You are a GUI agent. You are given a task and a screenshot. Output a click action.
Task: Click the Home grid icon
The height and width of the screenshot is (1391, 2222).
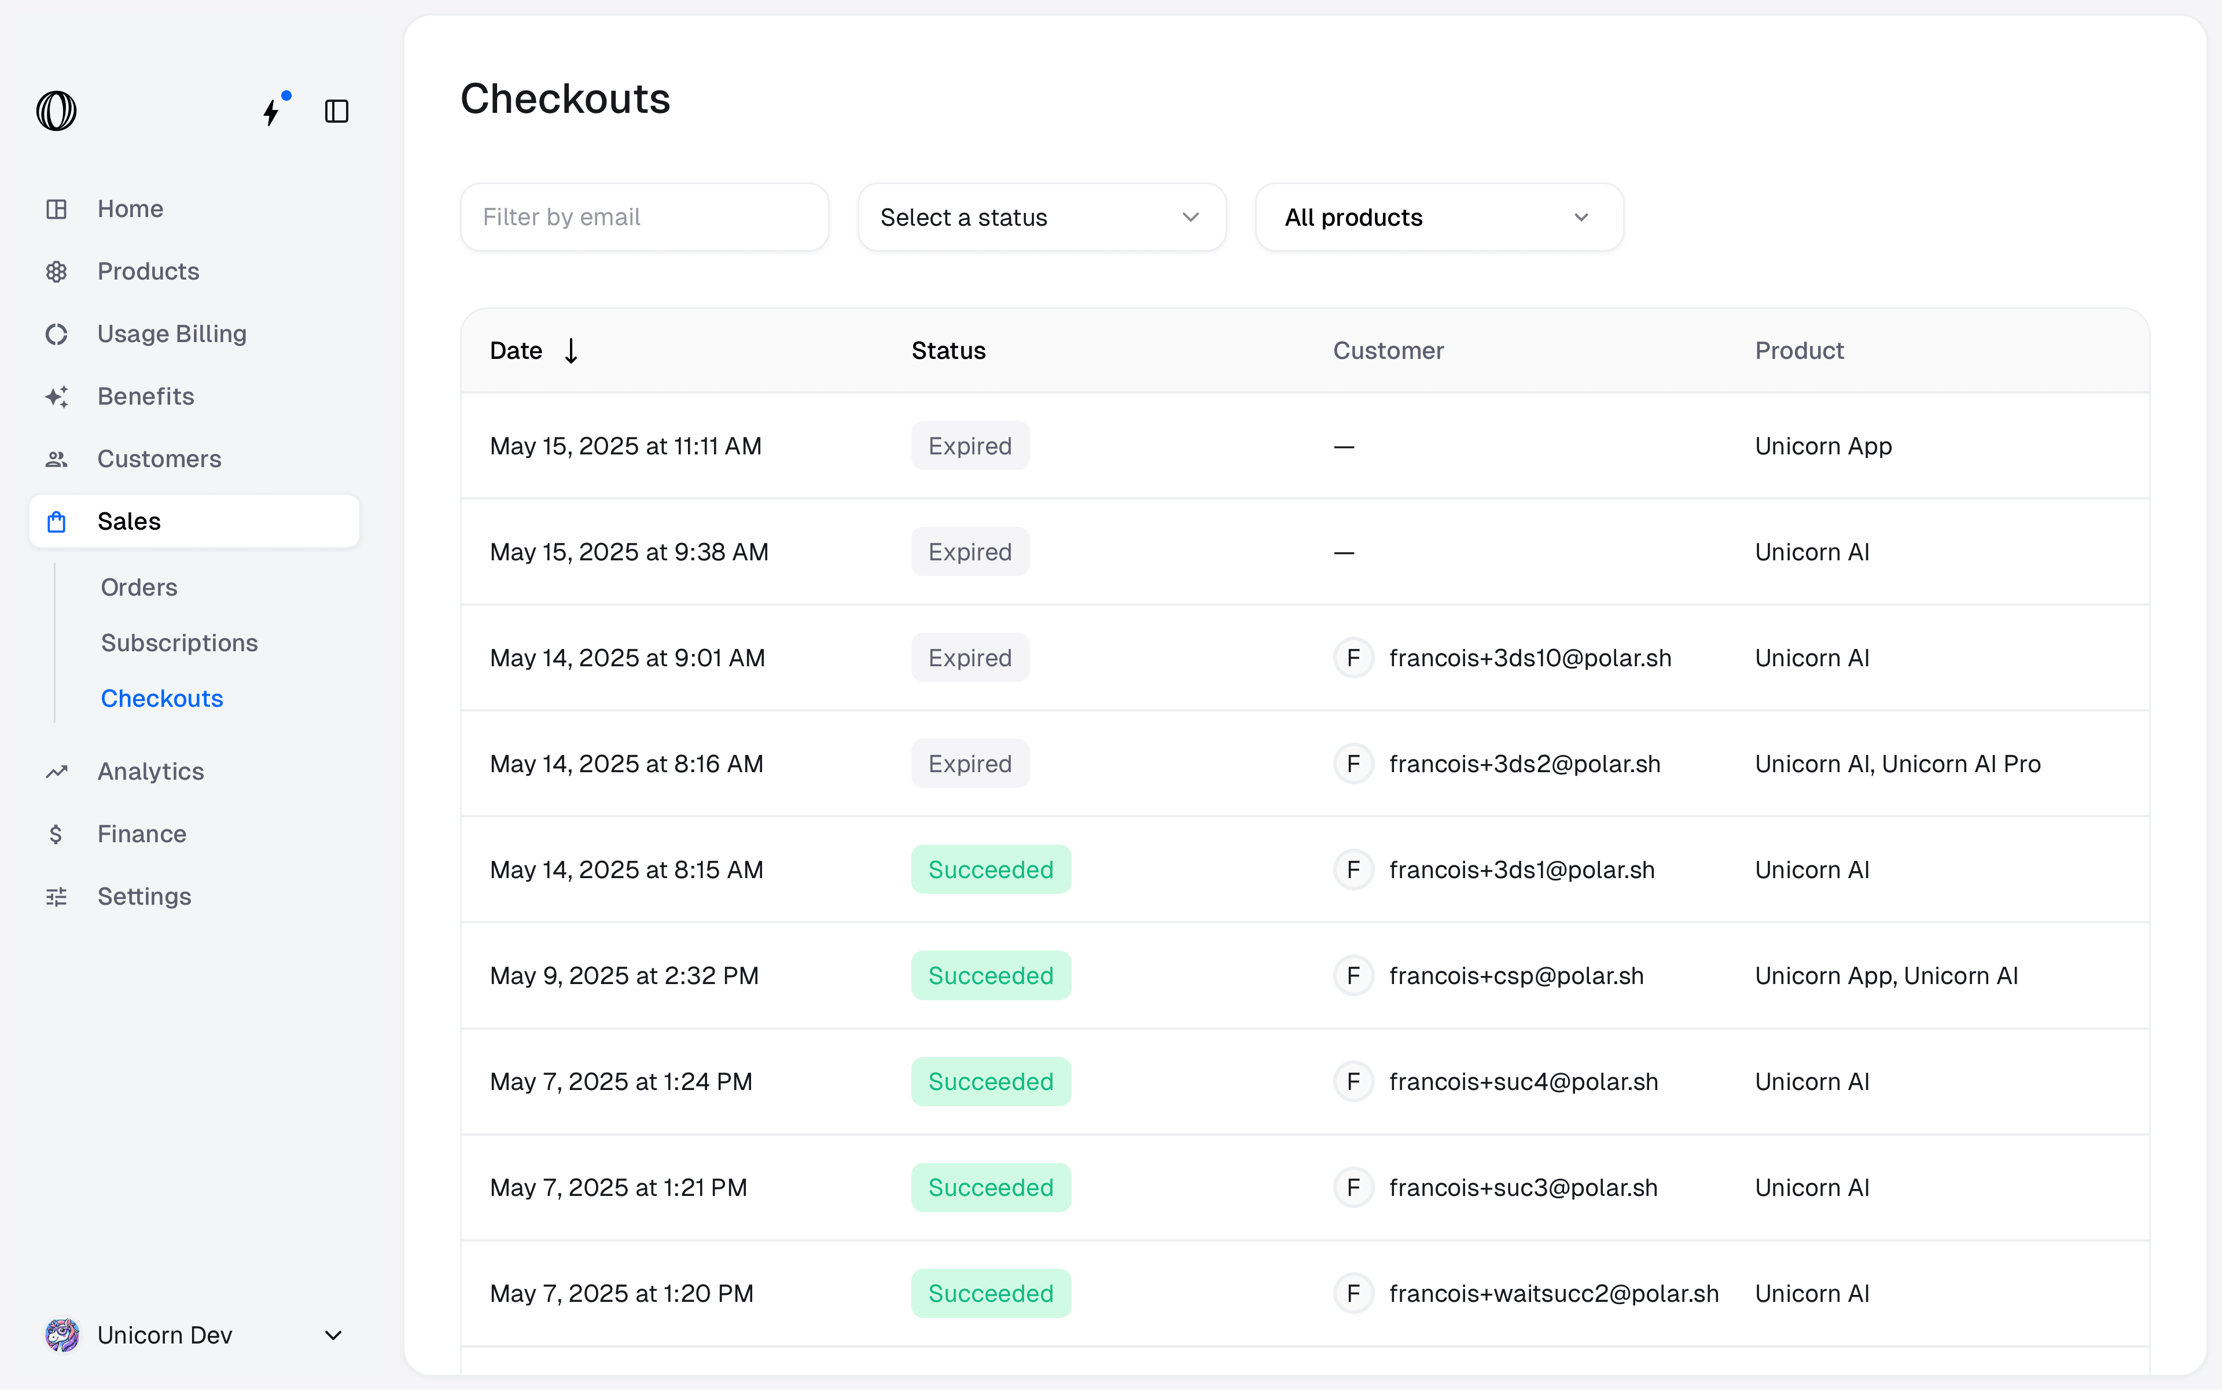point(57,209)
